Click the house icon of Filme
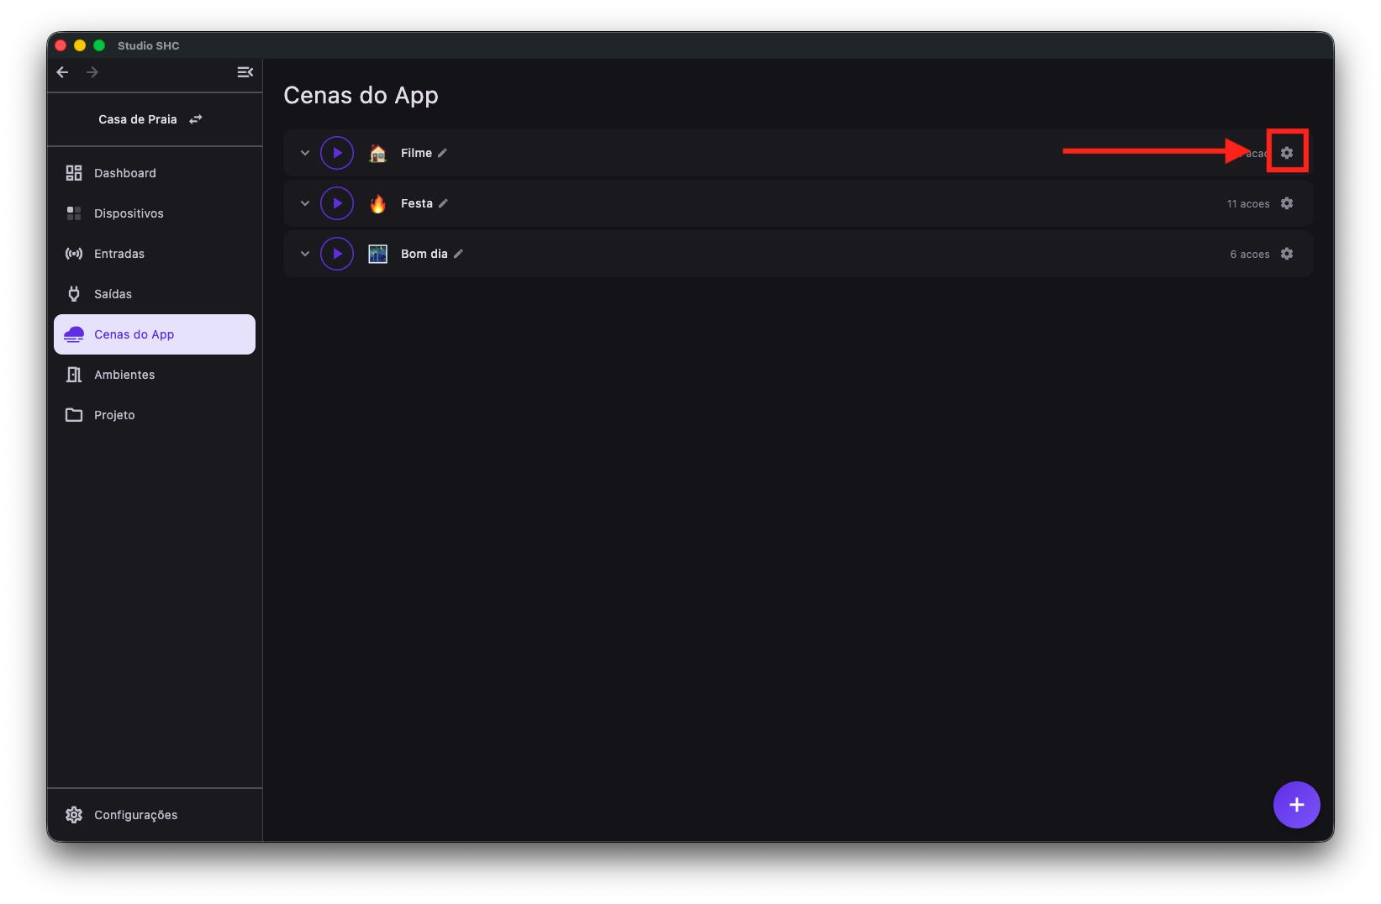This screenshot has width=1381, height=904. point(378,153)
